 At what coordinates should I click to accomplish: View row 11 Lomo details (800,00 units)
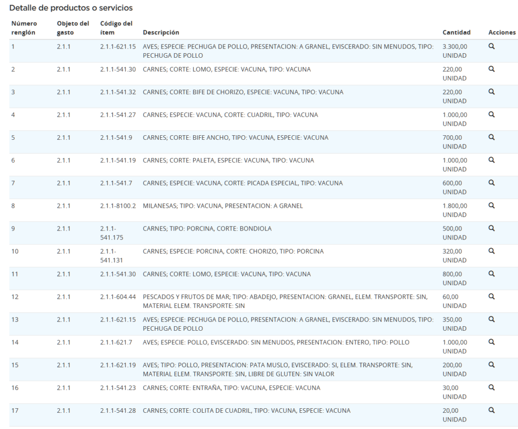[x=491, y=274]
